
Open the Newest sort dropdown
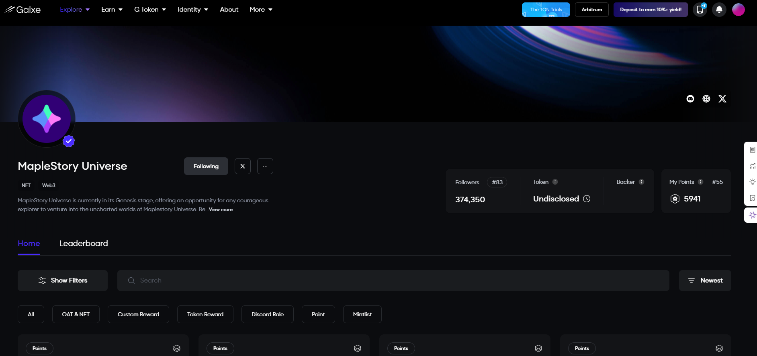pyautogui.click(x=705, y=281)
